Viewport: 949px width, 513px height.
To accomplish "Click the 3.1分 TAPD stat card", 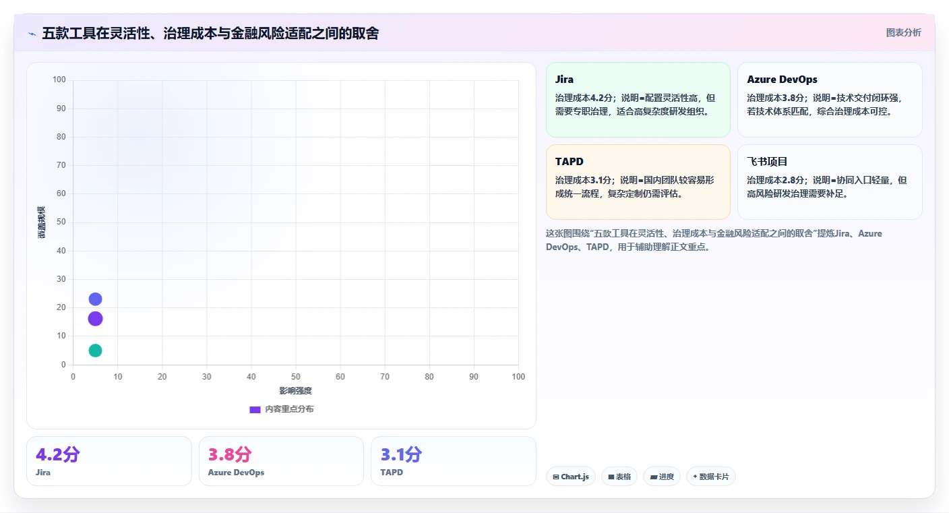I will [454, 461].
